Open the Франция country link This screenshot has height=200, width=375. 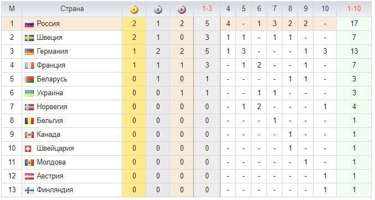pyautogui.click(x=51, y=65)
